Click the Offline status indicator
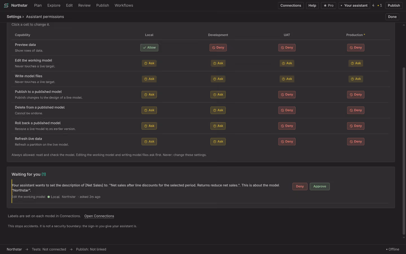This screenshot has width=406, height=254. coord(392,249)
